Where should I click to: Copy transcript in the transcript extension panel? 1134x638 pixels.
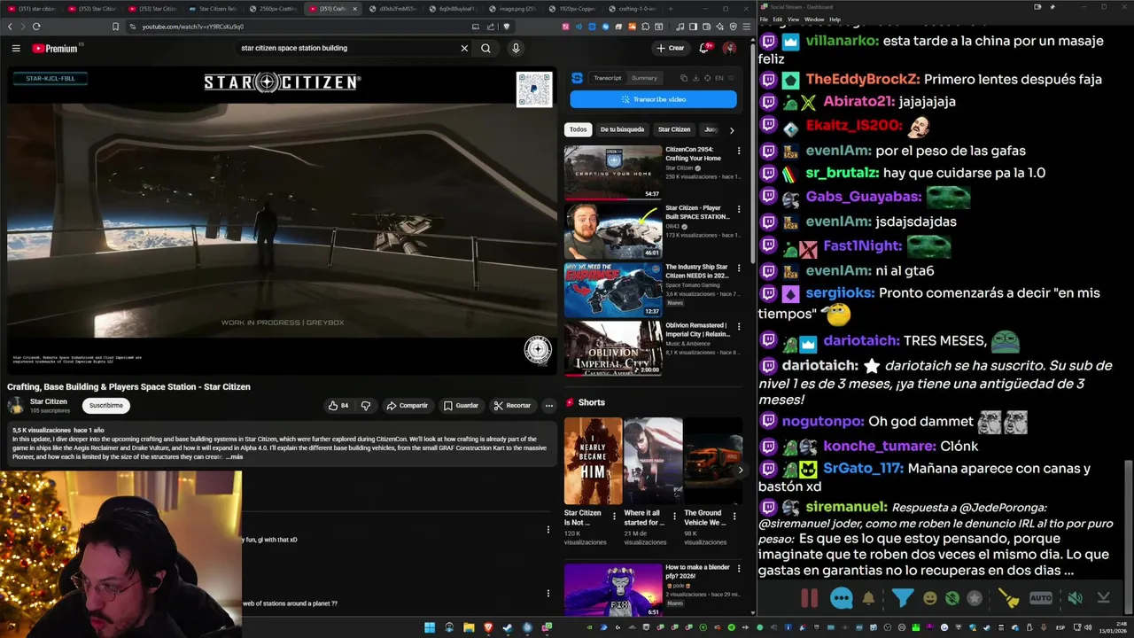point(683,78)
